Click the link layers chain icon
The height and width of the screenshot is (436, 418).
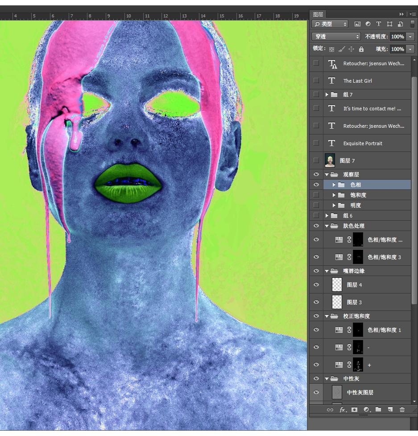coord(330,409)
